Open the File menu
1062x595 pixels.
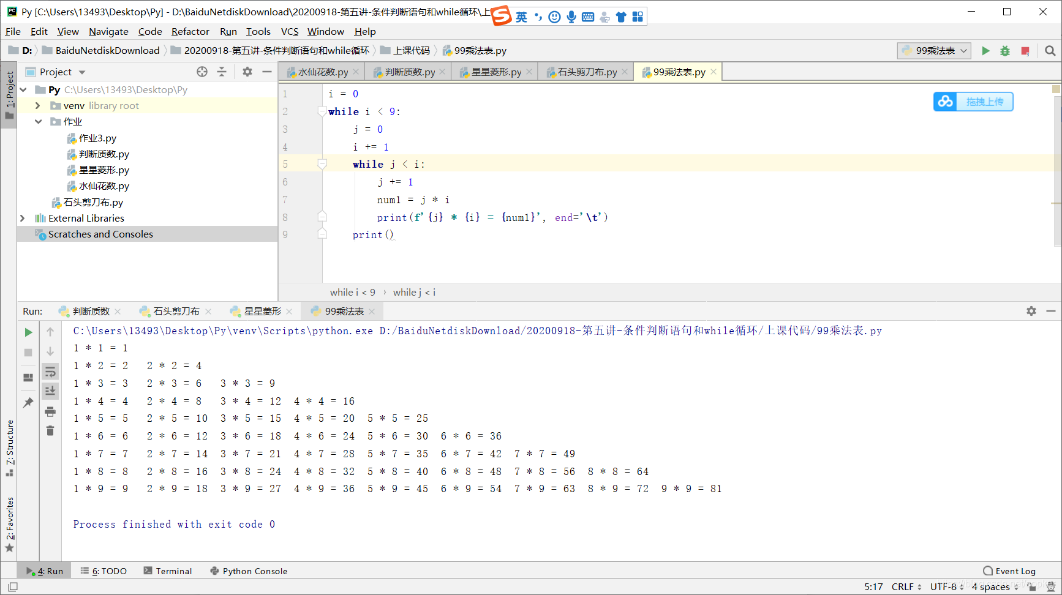point(13,31)
